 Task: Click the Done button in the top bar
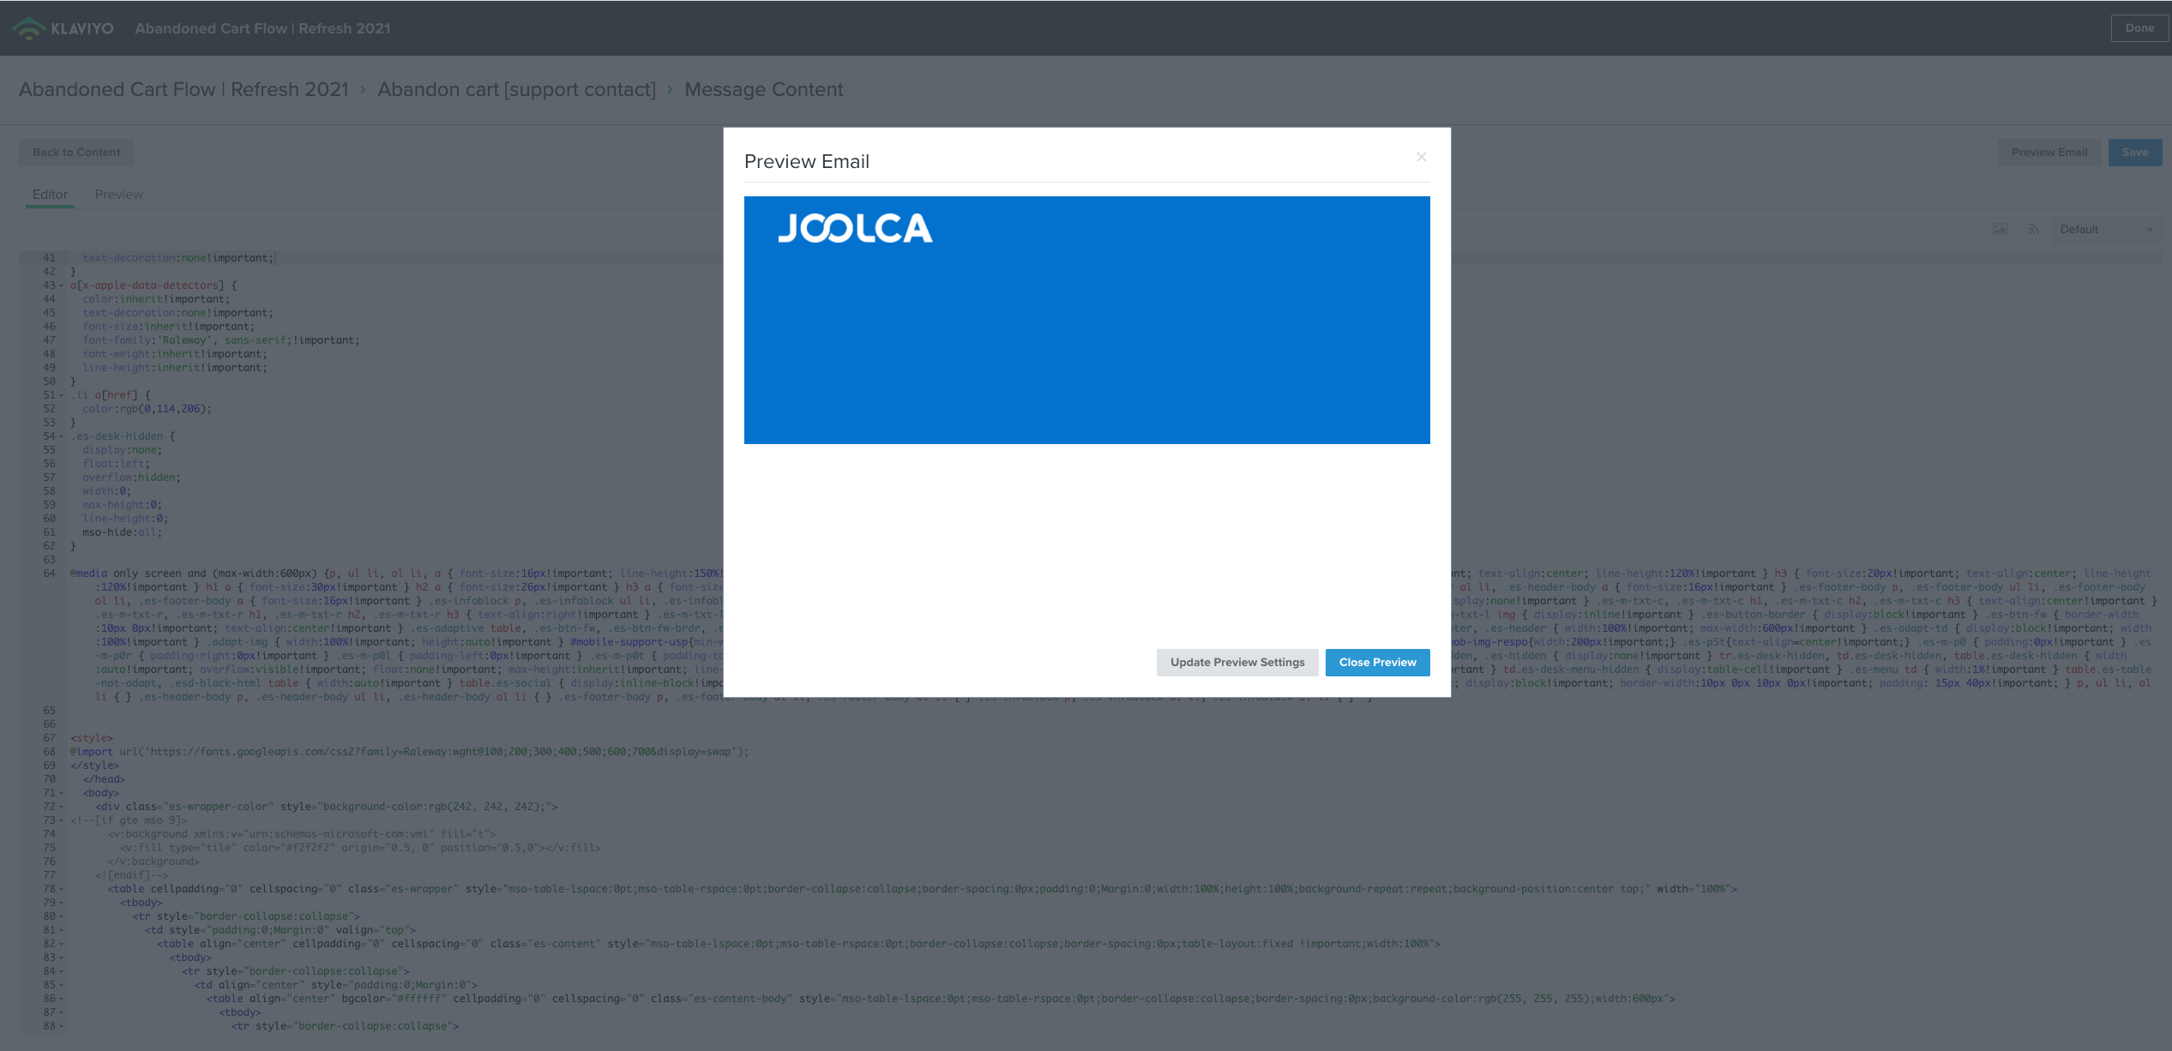(x=2139, y=28)
